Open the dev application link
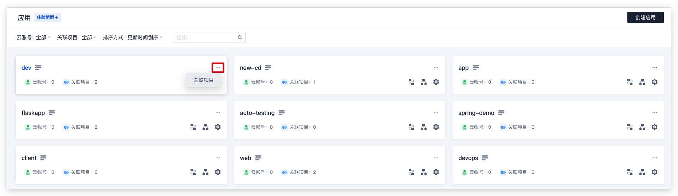The image size is (678, 196). click(26, 68)
